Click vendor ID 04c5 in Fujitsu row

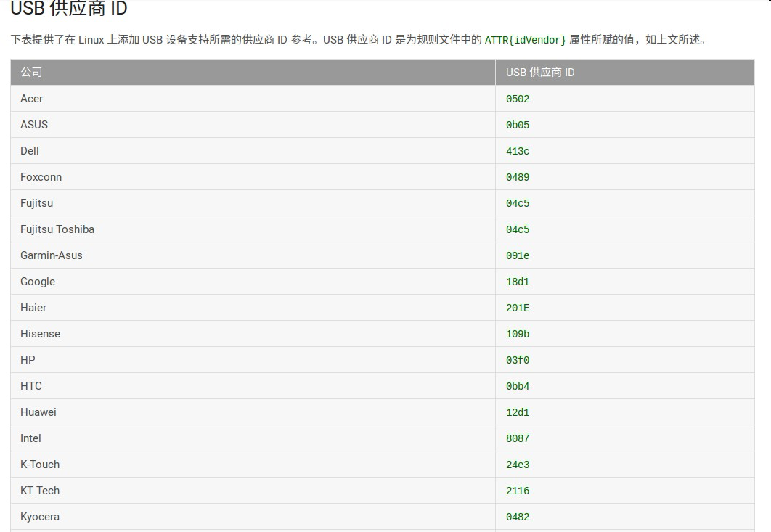click(518, 203)
